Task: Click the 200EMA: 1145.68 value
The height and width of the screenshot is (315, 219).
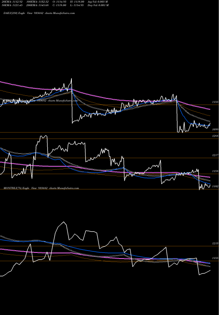Action: pos(37,5)
